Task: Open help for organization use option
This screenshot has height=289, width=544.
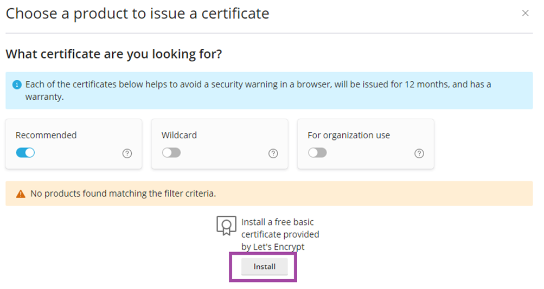Action: (x=419, y=153)
